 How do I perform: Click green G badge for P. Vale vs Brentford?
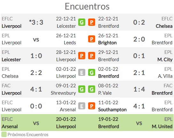(x=92, y=89)
